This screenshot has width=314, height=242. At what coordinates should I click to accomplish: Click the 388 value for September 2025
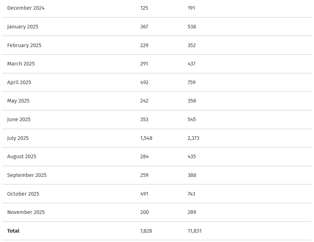coord(191,175)
